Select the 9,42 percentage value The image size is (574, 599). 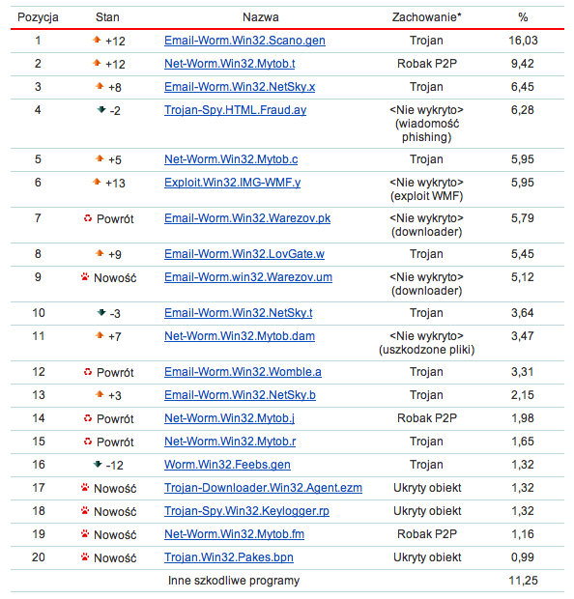(523, 64)
